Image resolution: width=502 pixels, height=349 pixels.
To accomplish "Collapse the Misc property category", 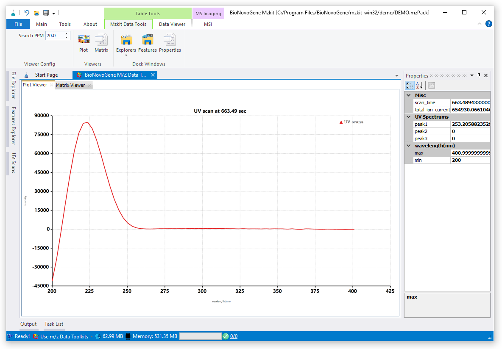I will coord(409,95).
